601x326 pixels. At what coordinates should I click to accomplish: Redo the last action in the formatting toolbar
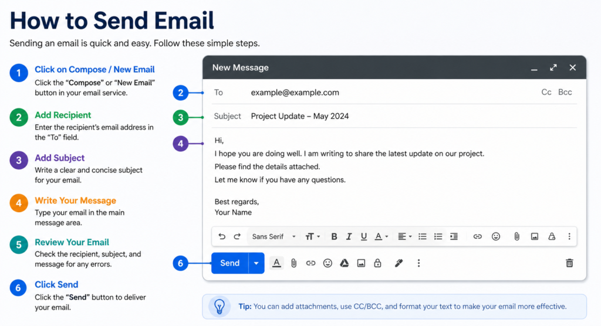(237, 236)
